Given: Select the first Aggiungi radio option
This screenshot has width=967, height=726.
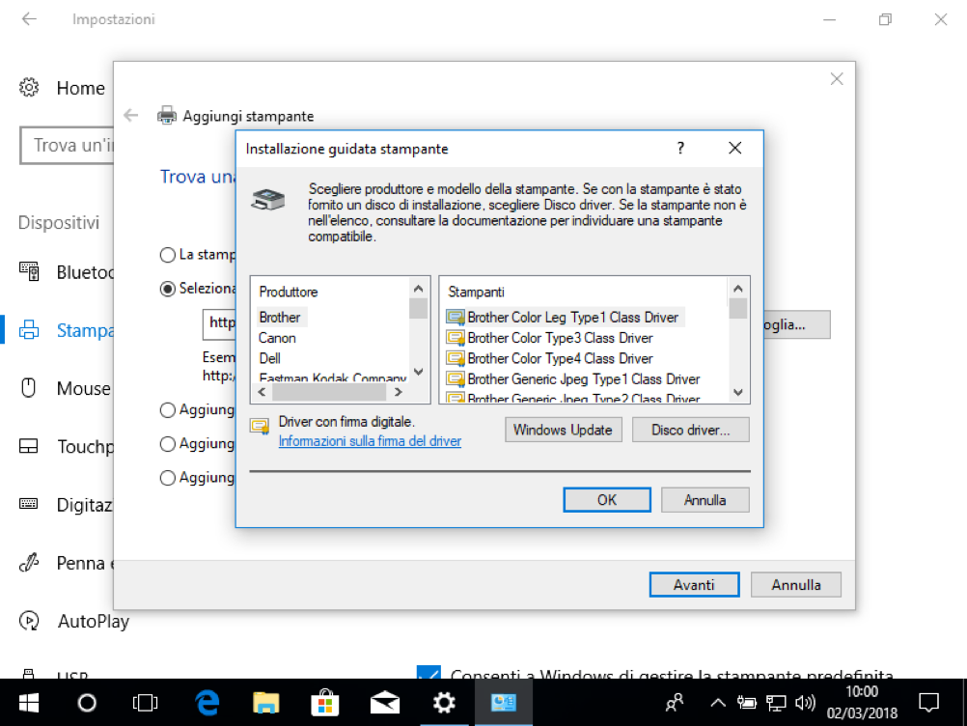Looking at the screenshot, I should 167,410.
